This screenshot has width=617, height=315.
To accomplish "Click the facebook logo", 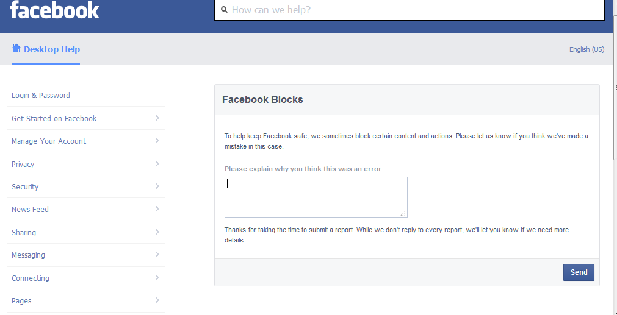I will click(x=55, y=9).
